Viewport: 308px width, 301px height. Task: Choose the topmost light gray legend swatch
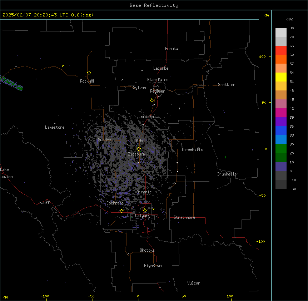pos(281,33)
